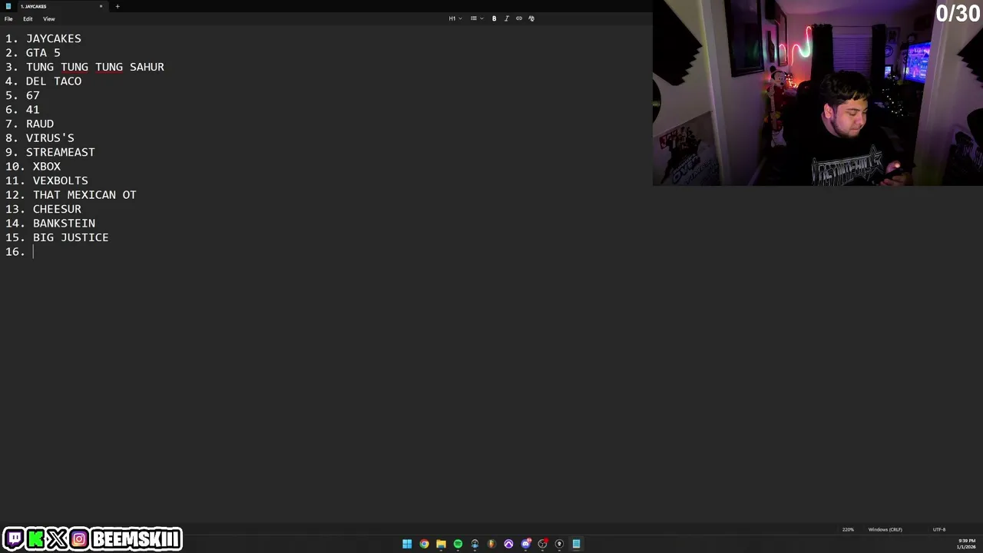Image resolution: width=983 pixels, height=553 pixels.
Task: Clear formatting with the toolbar icon
Action: pyautogui.click(x=531, y=18)
